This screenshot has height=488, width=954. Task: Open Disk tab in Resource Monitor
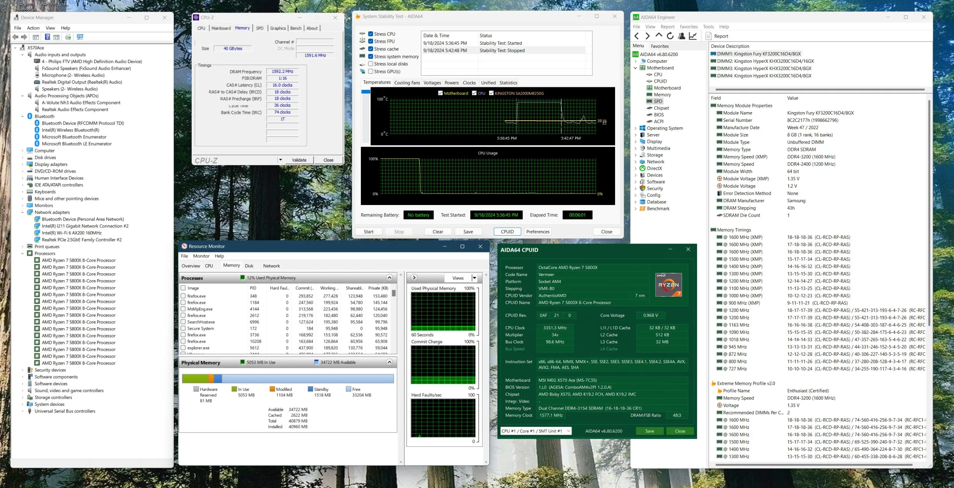[249, 266]
